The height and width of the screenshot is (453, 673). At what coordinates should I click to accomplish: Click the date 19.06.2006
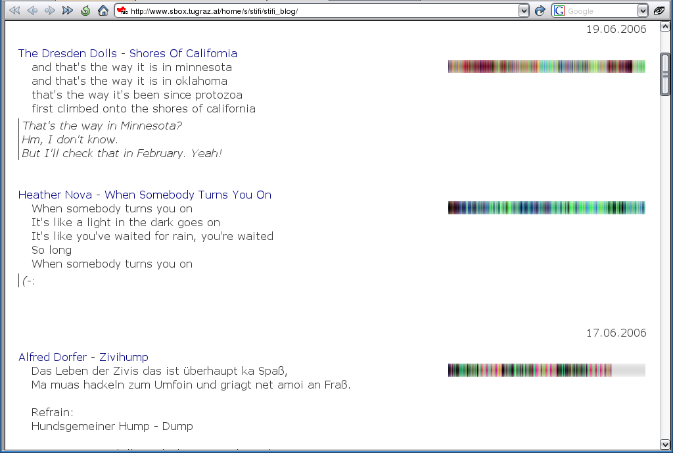(616, 29)
